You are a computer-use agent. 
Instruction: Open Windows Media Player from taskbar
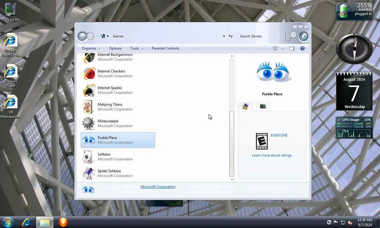coord(63,222)
